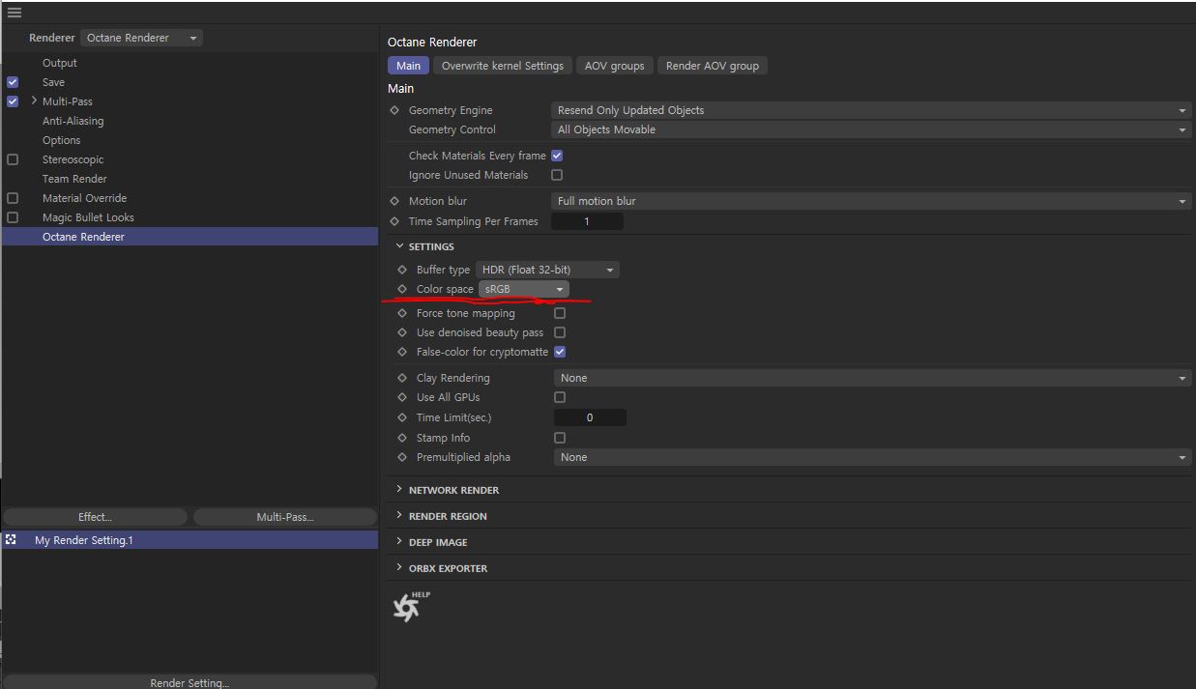The width and height of the screenshot is (1196, 689).
Task: Click the Time Limit keyframe diamond
Action: 402,417
